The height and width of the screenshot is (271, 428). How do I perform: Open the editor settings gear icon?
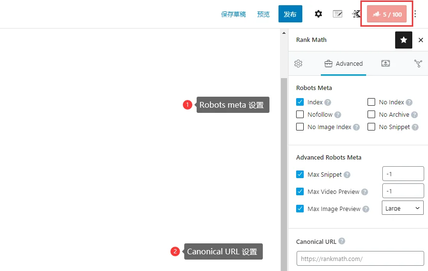tap(319, 14)
